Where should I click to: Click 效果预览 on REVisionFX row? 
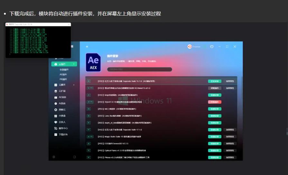(230, 88)
